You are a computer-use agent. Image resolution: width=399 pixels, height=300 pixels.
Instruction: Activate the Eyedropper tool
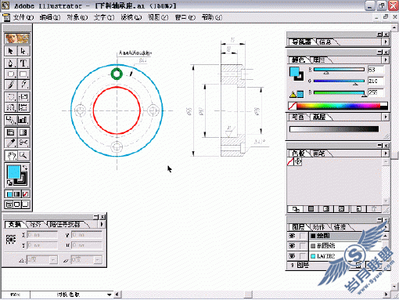11,143
